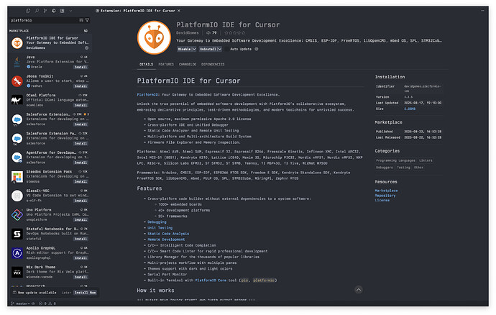The height and width of the screenshot is (315, 496).
Task: Switch to the Details tab
Action: point(147,64)
